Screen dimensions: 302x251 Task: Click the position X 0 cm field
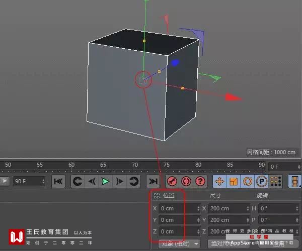pyautogui.click(x=180, y=208)
